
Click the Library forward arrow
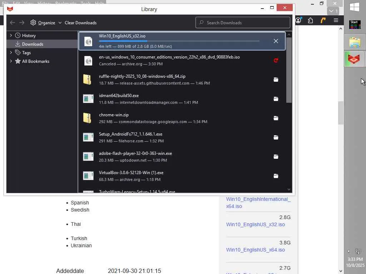coord(22,22)
